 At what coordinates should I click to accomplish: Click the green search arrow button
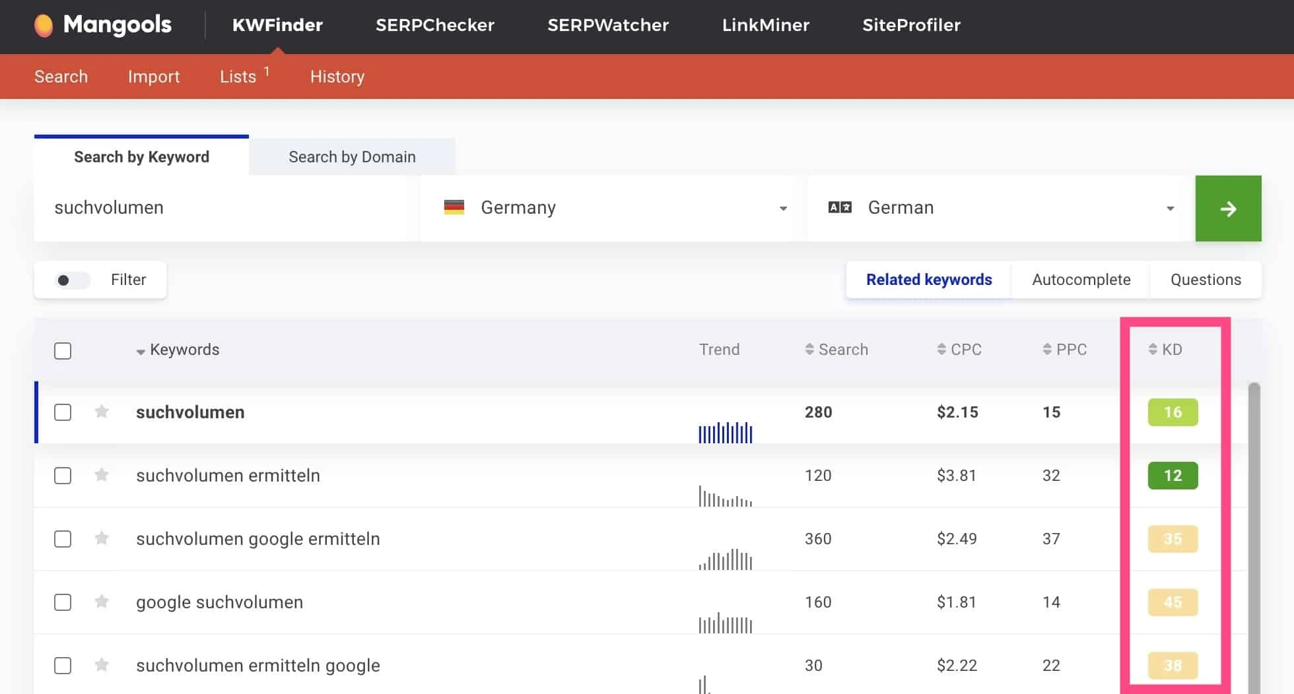pyautogui.click(x=1228, y=208)
